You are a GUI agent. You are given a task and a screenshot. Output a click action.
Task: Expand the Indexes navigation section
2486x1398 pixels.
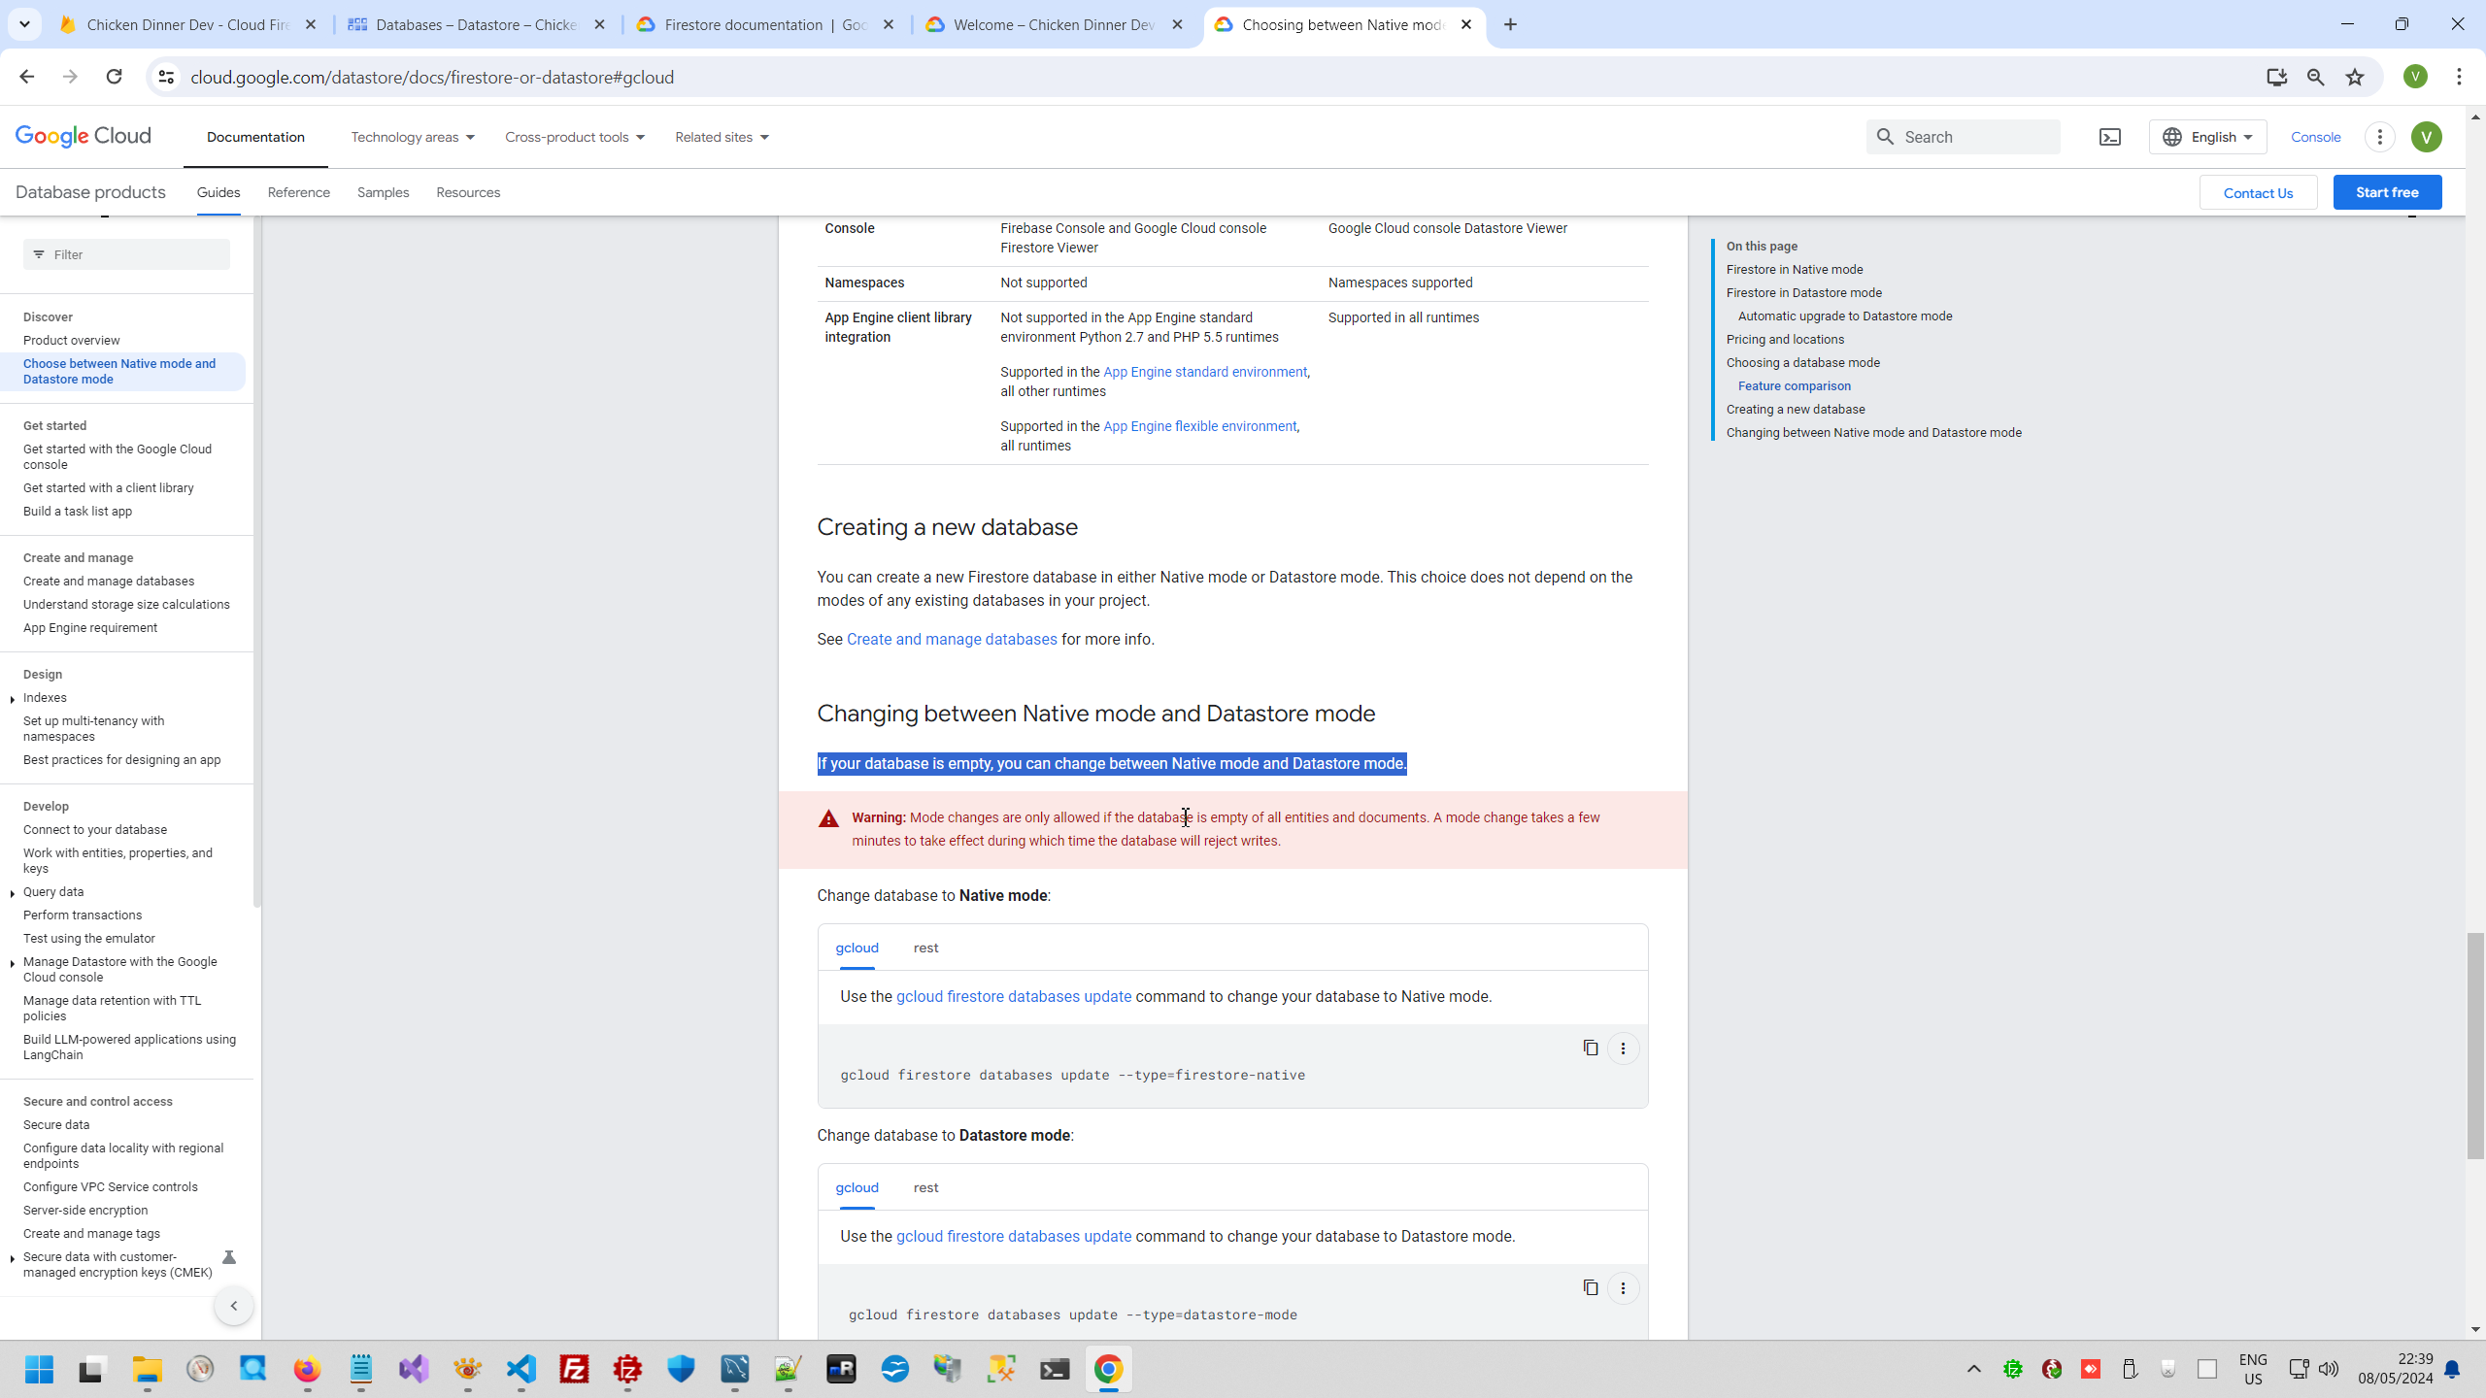click(12, 698)
